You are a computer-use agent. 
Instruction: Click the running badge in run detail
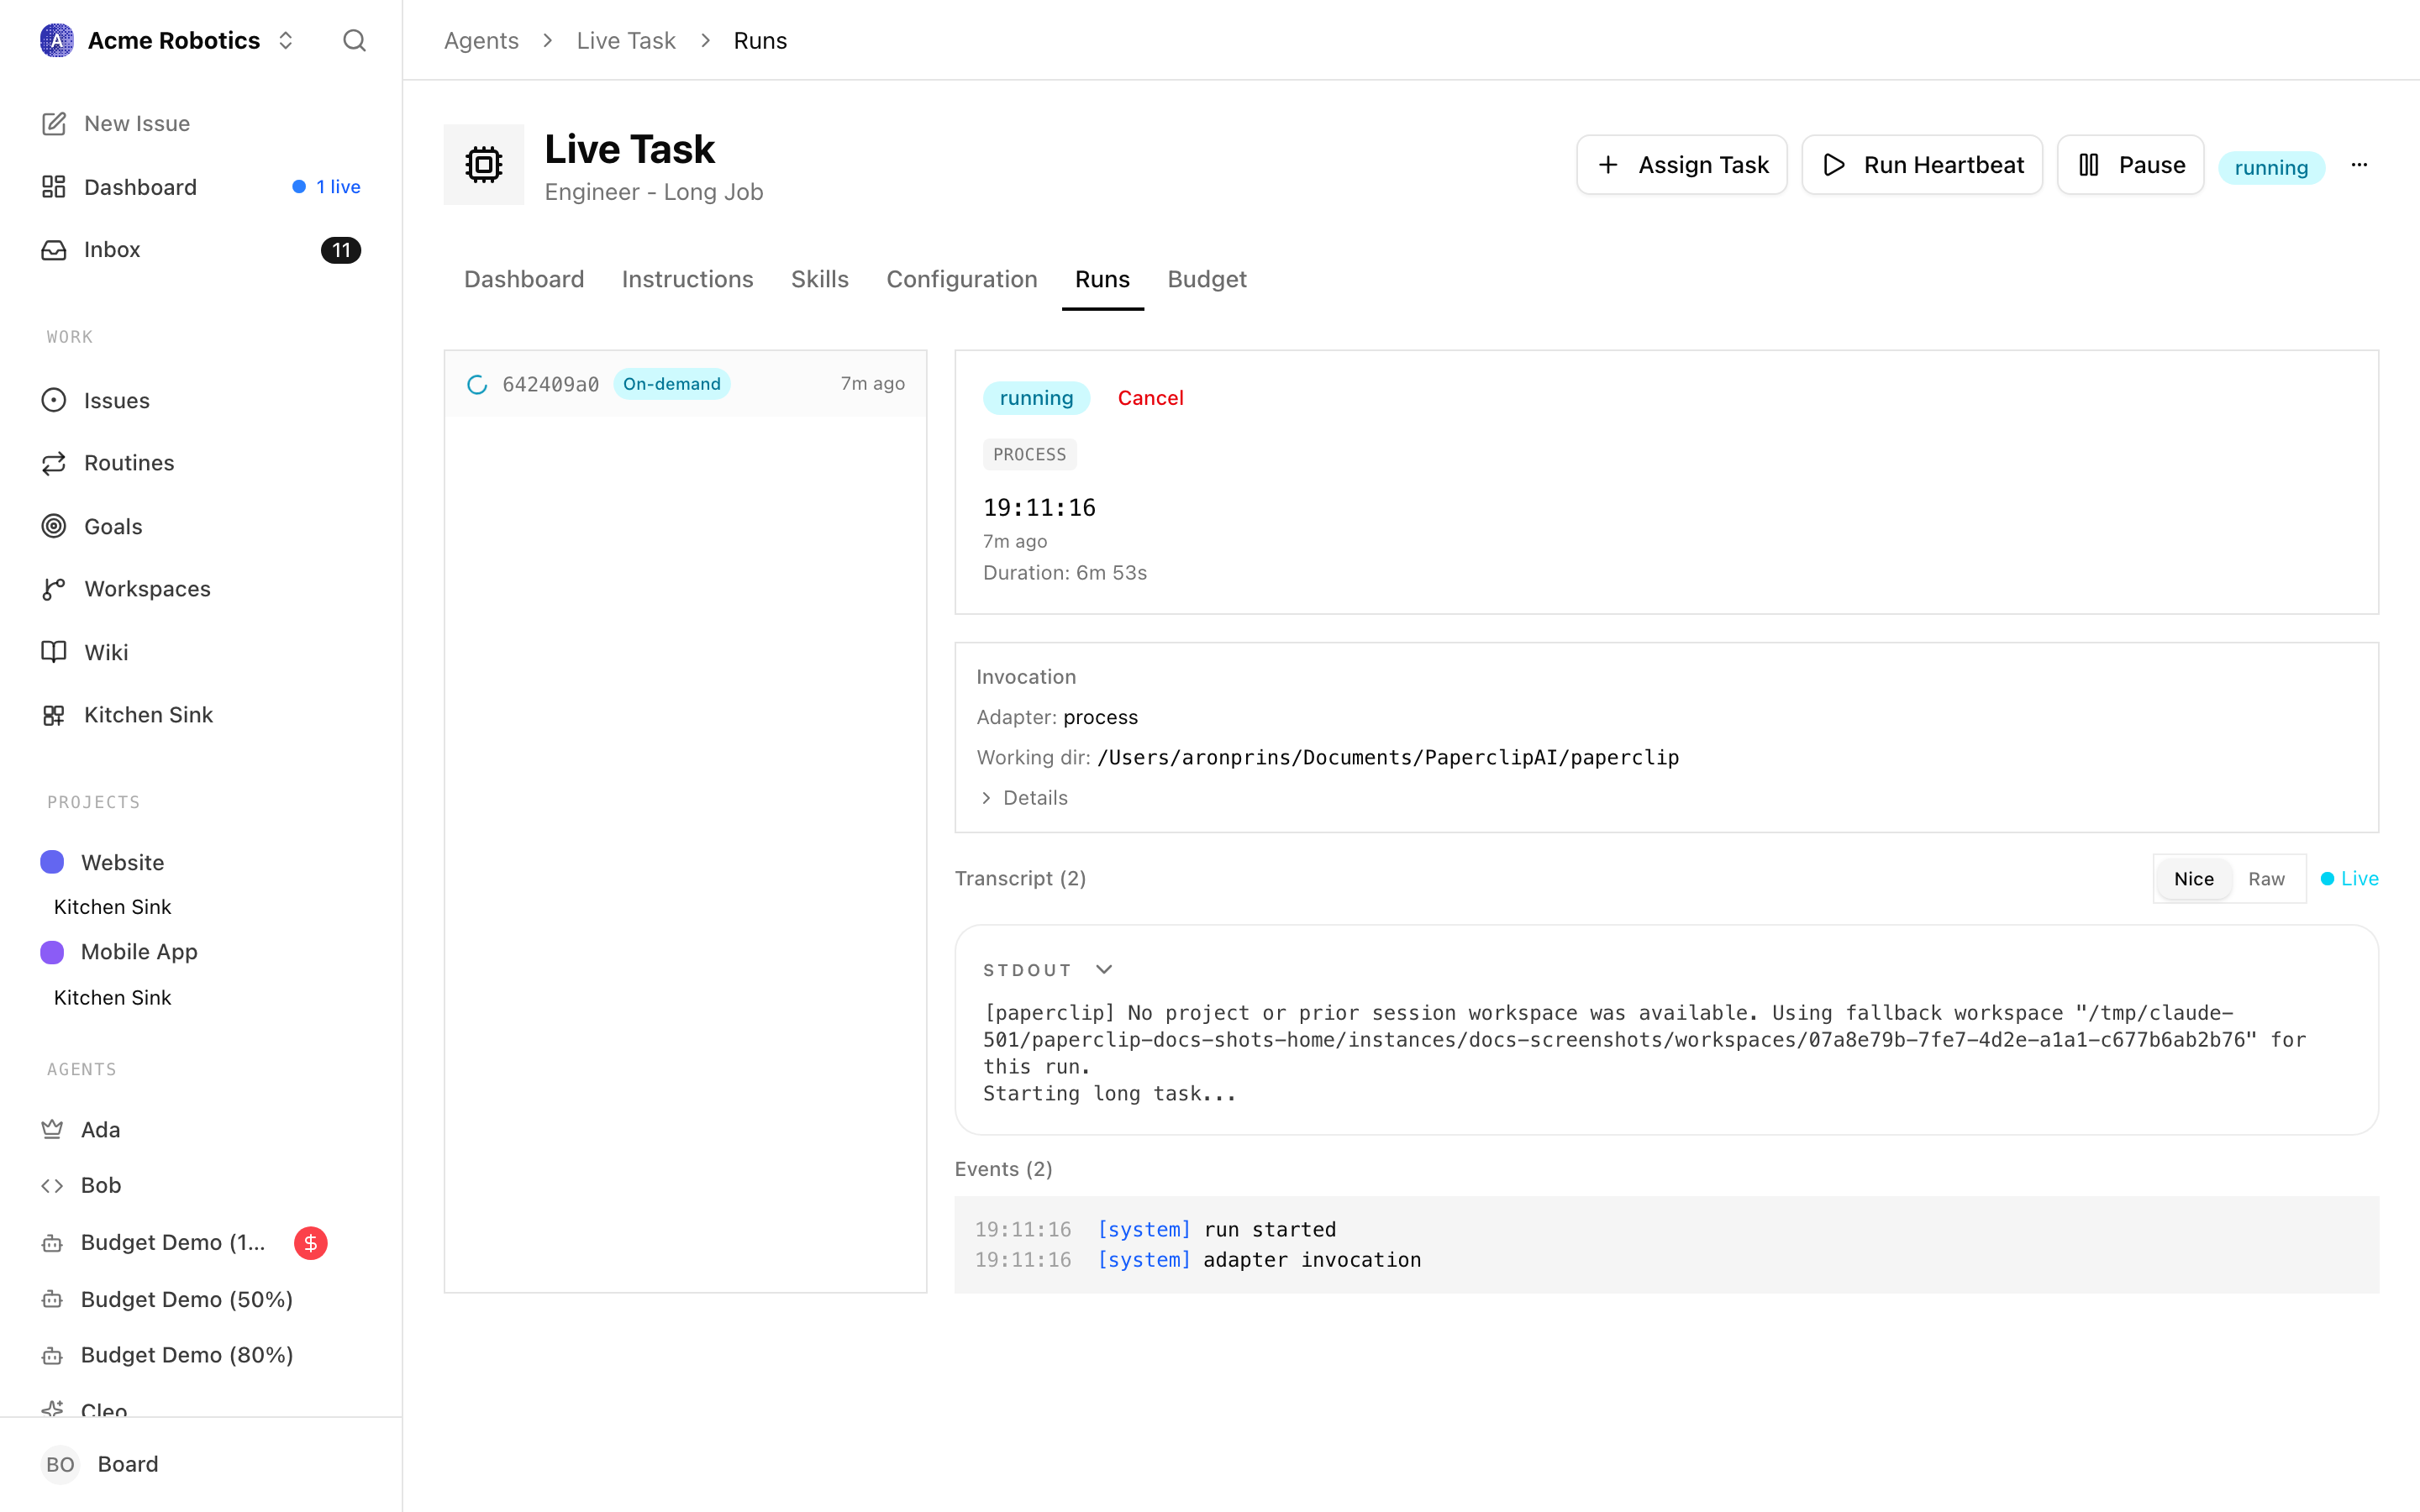click(1036, 398)
